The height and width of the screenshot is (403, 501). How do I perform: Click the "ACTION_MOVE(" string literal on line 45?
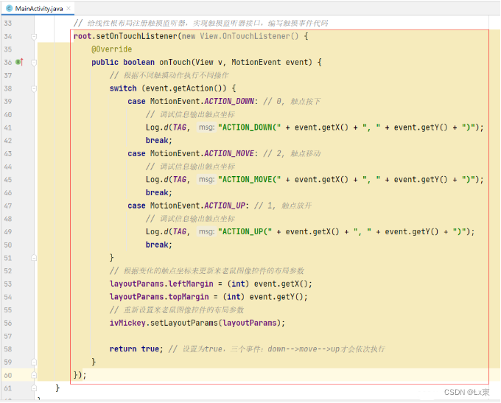[250, 180]
